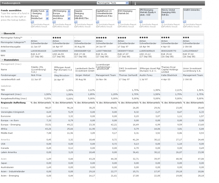
Task: Open Quicktake Report for Kapitalfonds L.K.
Action: pos(106,24)
